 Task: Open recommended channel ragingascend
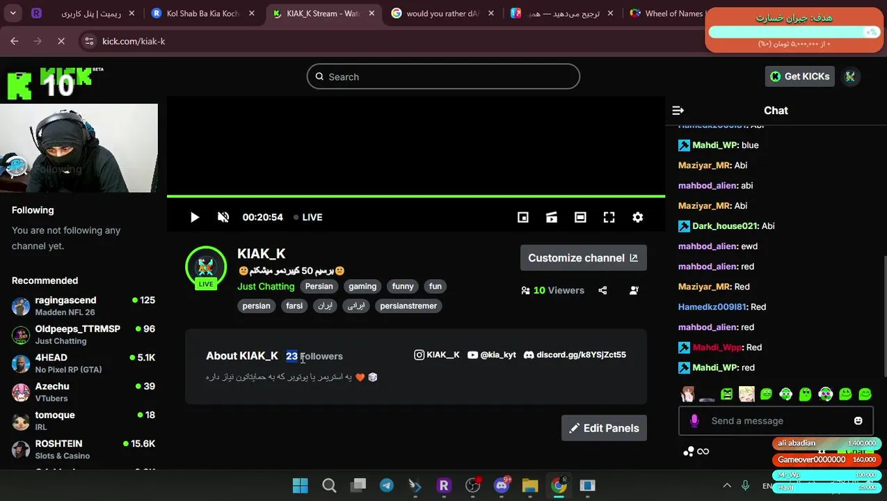click(x=83, y=306)
